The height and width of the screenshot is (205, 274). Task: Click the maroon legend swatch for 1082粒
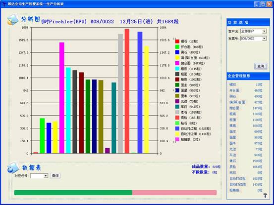[x=177, y=80]
